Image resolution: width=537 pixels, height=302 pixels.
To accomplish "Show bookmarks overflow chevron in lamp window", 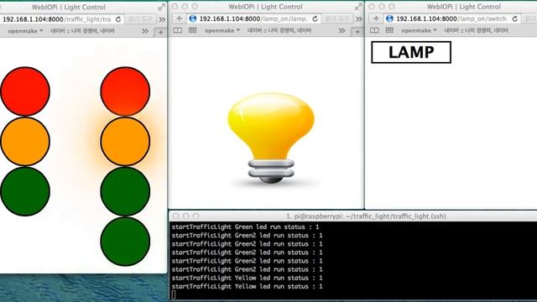I will [341, 31].
